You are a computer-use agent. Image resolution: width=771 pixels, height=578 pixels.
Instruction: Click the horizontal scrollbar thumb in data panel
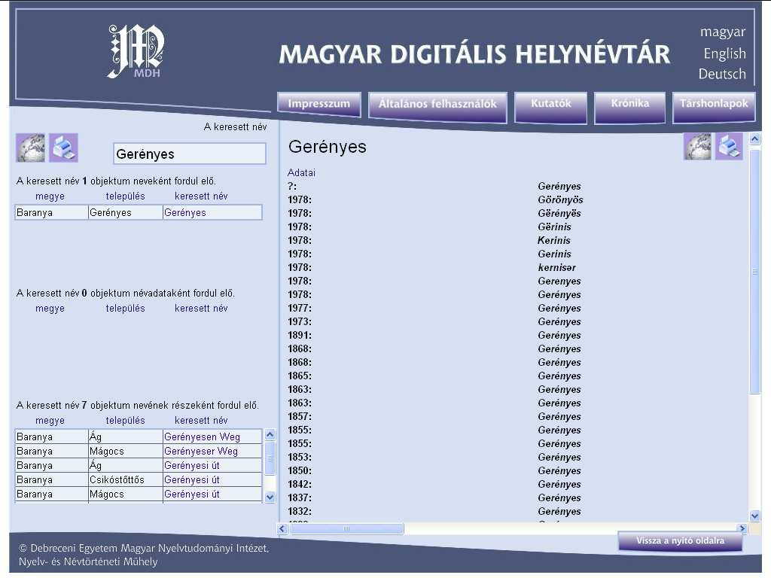point(346,529)
